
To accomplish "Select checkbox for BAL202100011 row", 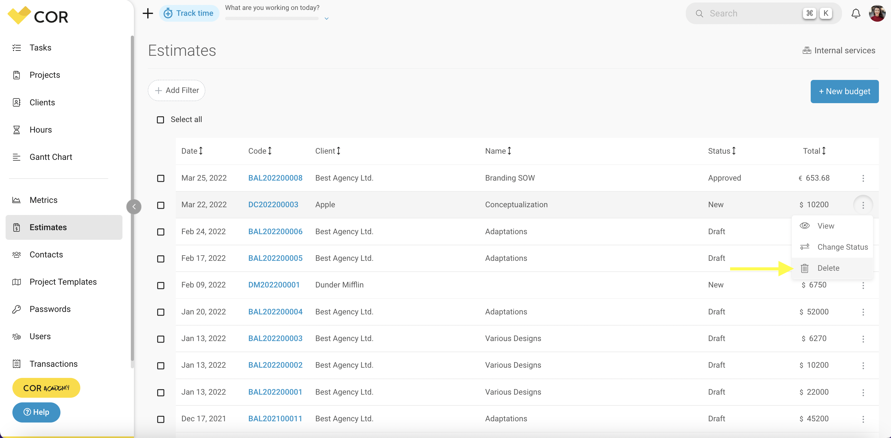I will coord(161,419).
